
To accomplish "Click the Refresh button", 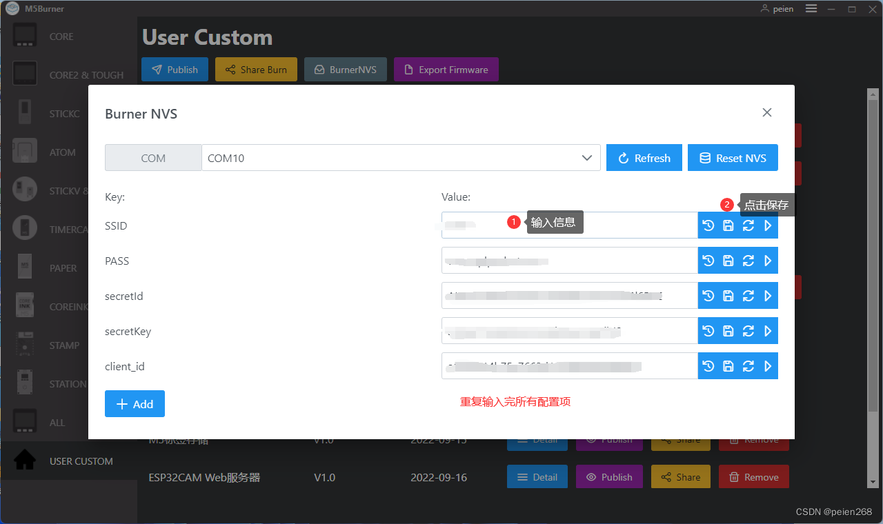I will pyautogui.click(x=644, y=158).
